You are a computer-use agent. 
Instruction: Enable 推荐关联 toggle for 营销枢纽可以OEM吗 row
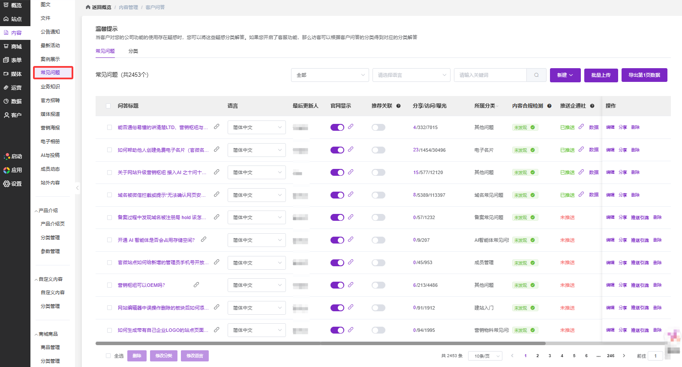(x=378, y=285)
